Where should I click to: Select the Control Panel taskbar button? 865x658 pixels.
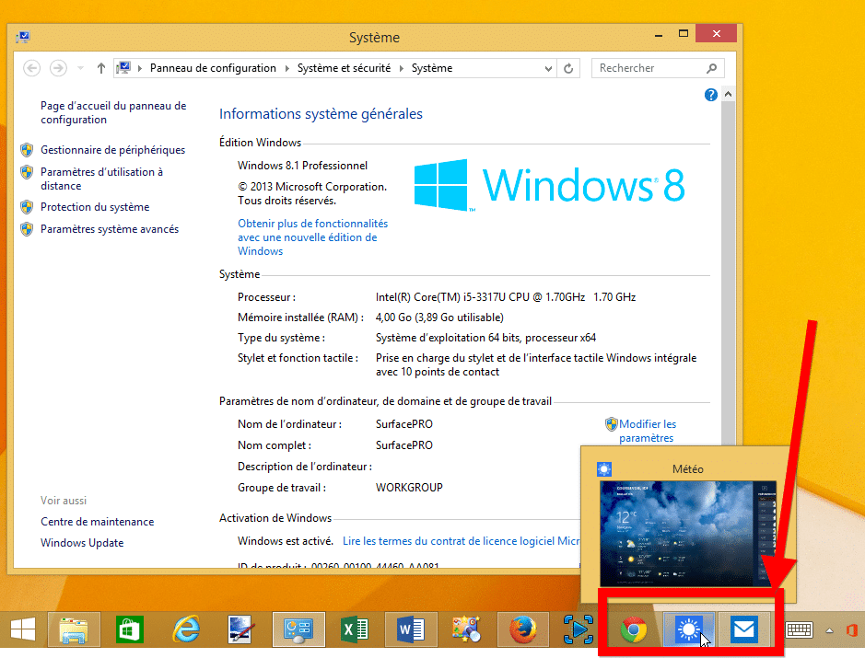[x=298, y=629]
